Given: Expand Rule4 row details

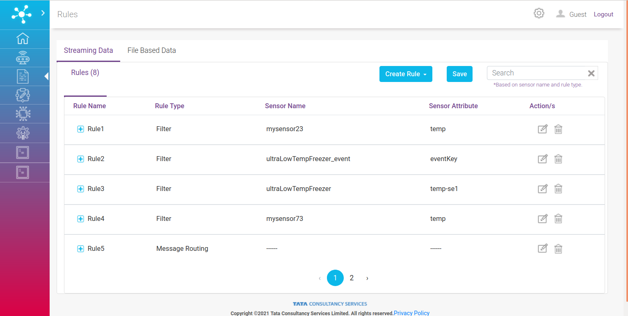Looking at the screenshot, I should (81, 219).
